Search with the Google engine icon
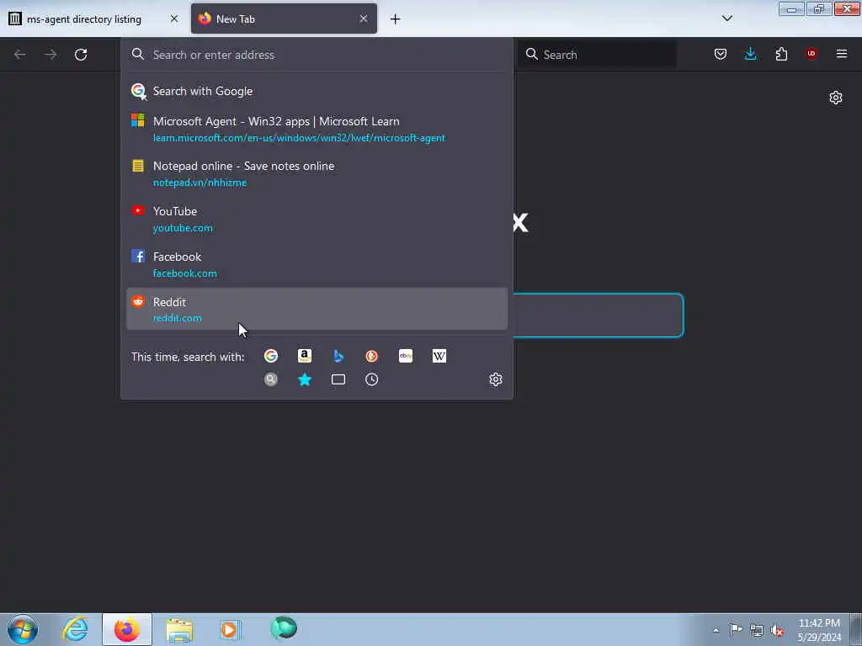The width and height of the screenshot is (862, 646). coord(270,356)
